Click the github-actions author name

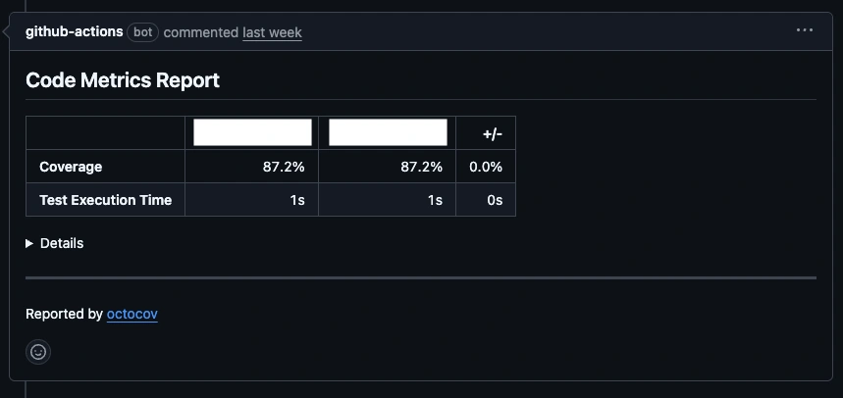[75, 31]
